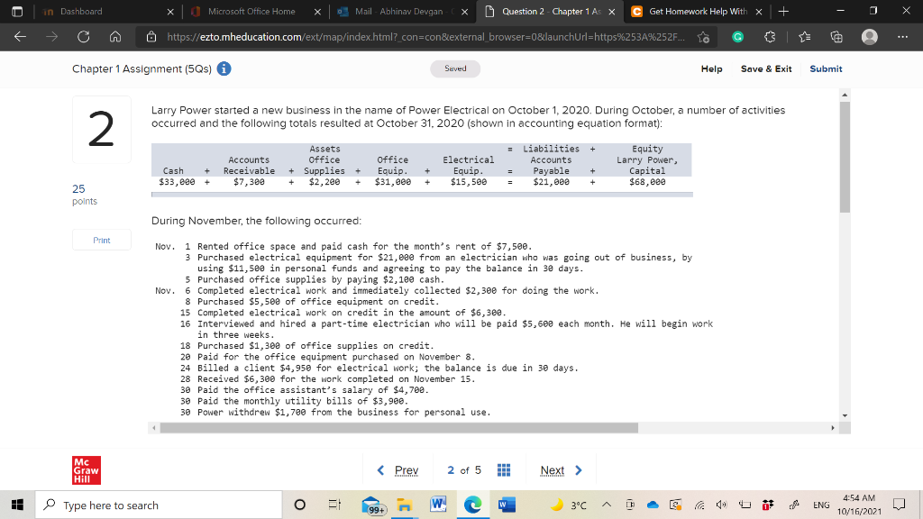Open the question list grid icon

(x=504, y=469)
